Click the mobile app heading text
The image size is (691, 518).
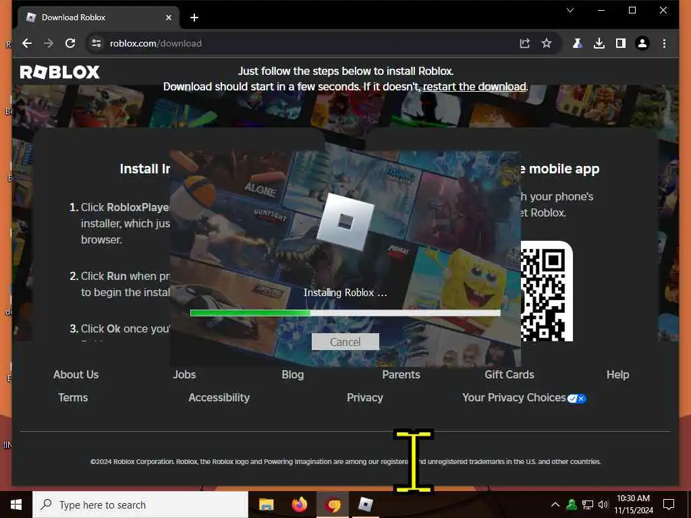tap(559, 169)
